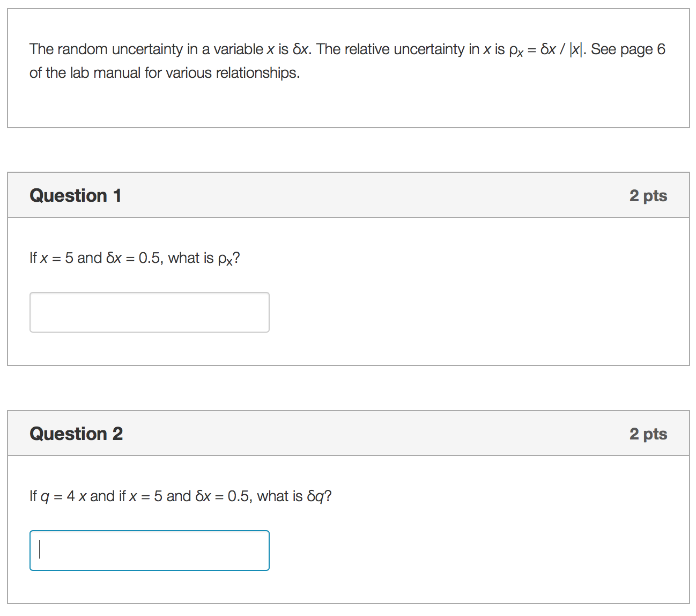Click the 'Question 1' title text
Screen dimensions: 696x616
[x=76, y=195]
